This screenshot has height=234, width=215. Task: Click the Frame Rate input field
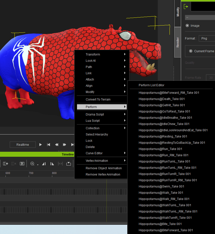[x=211, y=78]
